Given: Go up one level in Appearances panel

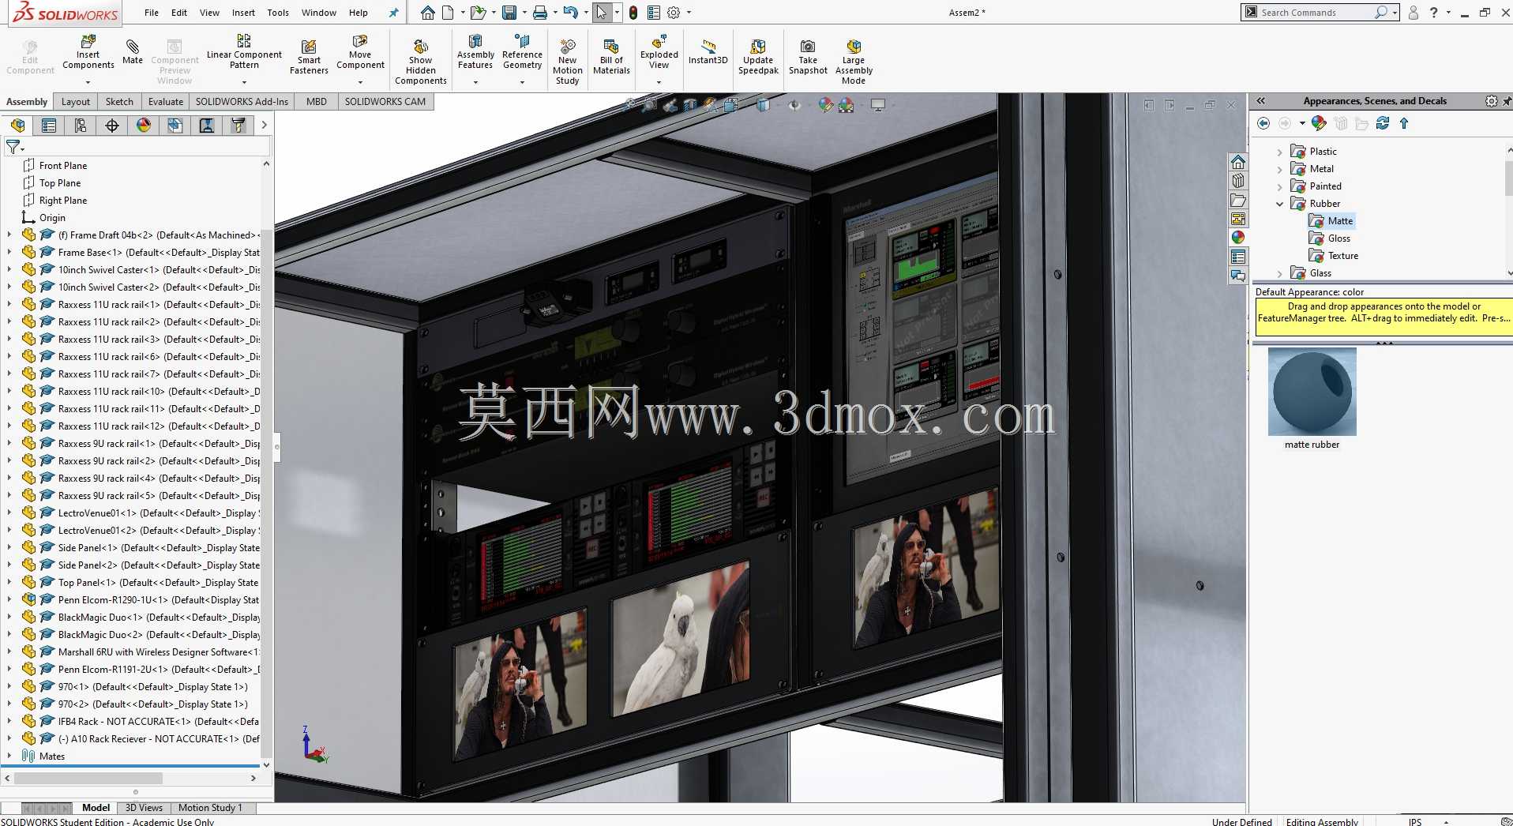Looking at the screenshot, I should click(x=1404, y=123).
